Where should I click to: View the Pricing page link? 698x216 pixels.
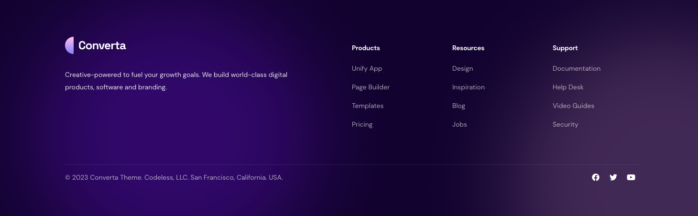(362, 124)
